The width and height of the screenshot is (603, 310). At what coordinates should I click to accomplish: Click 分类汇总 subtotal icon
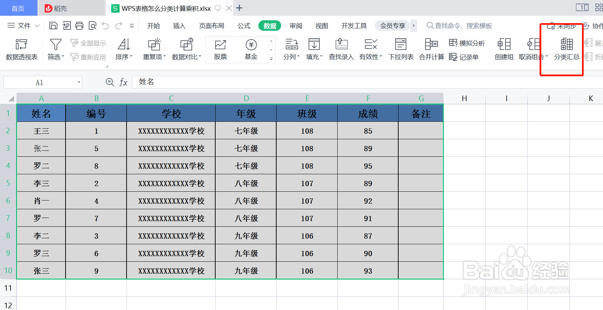(567, 44)
